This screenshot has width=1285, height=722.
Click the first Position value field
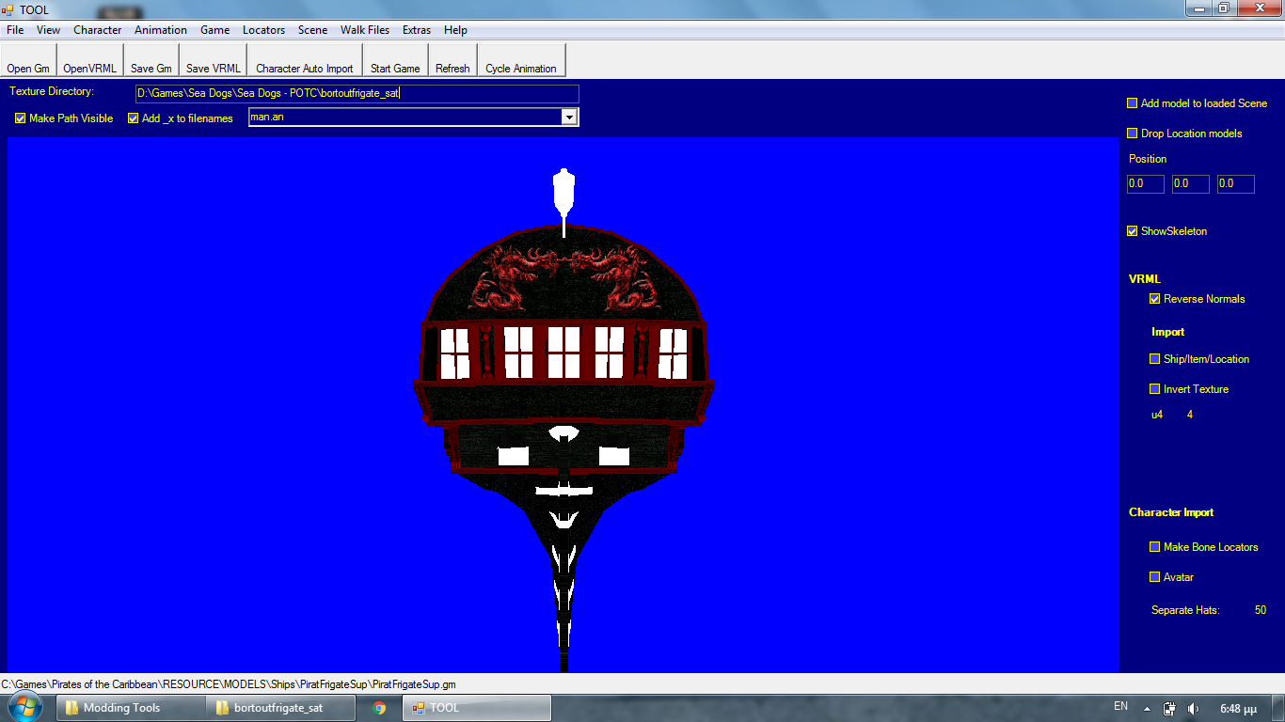(x=1146, y=184)
